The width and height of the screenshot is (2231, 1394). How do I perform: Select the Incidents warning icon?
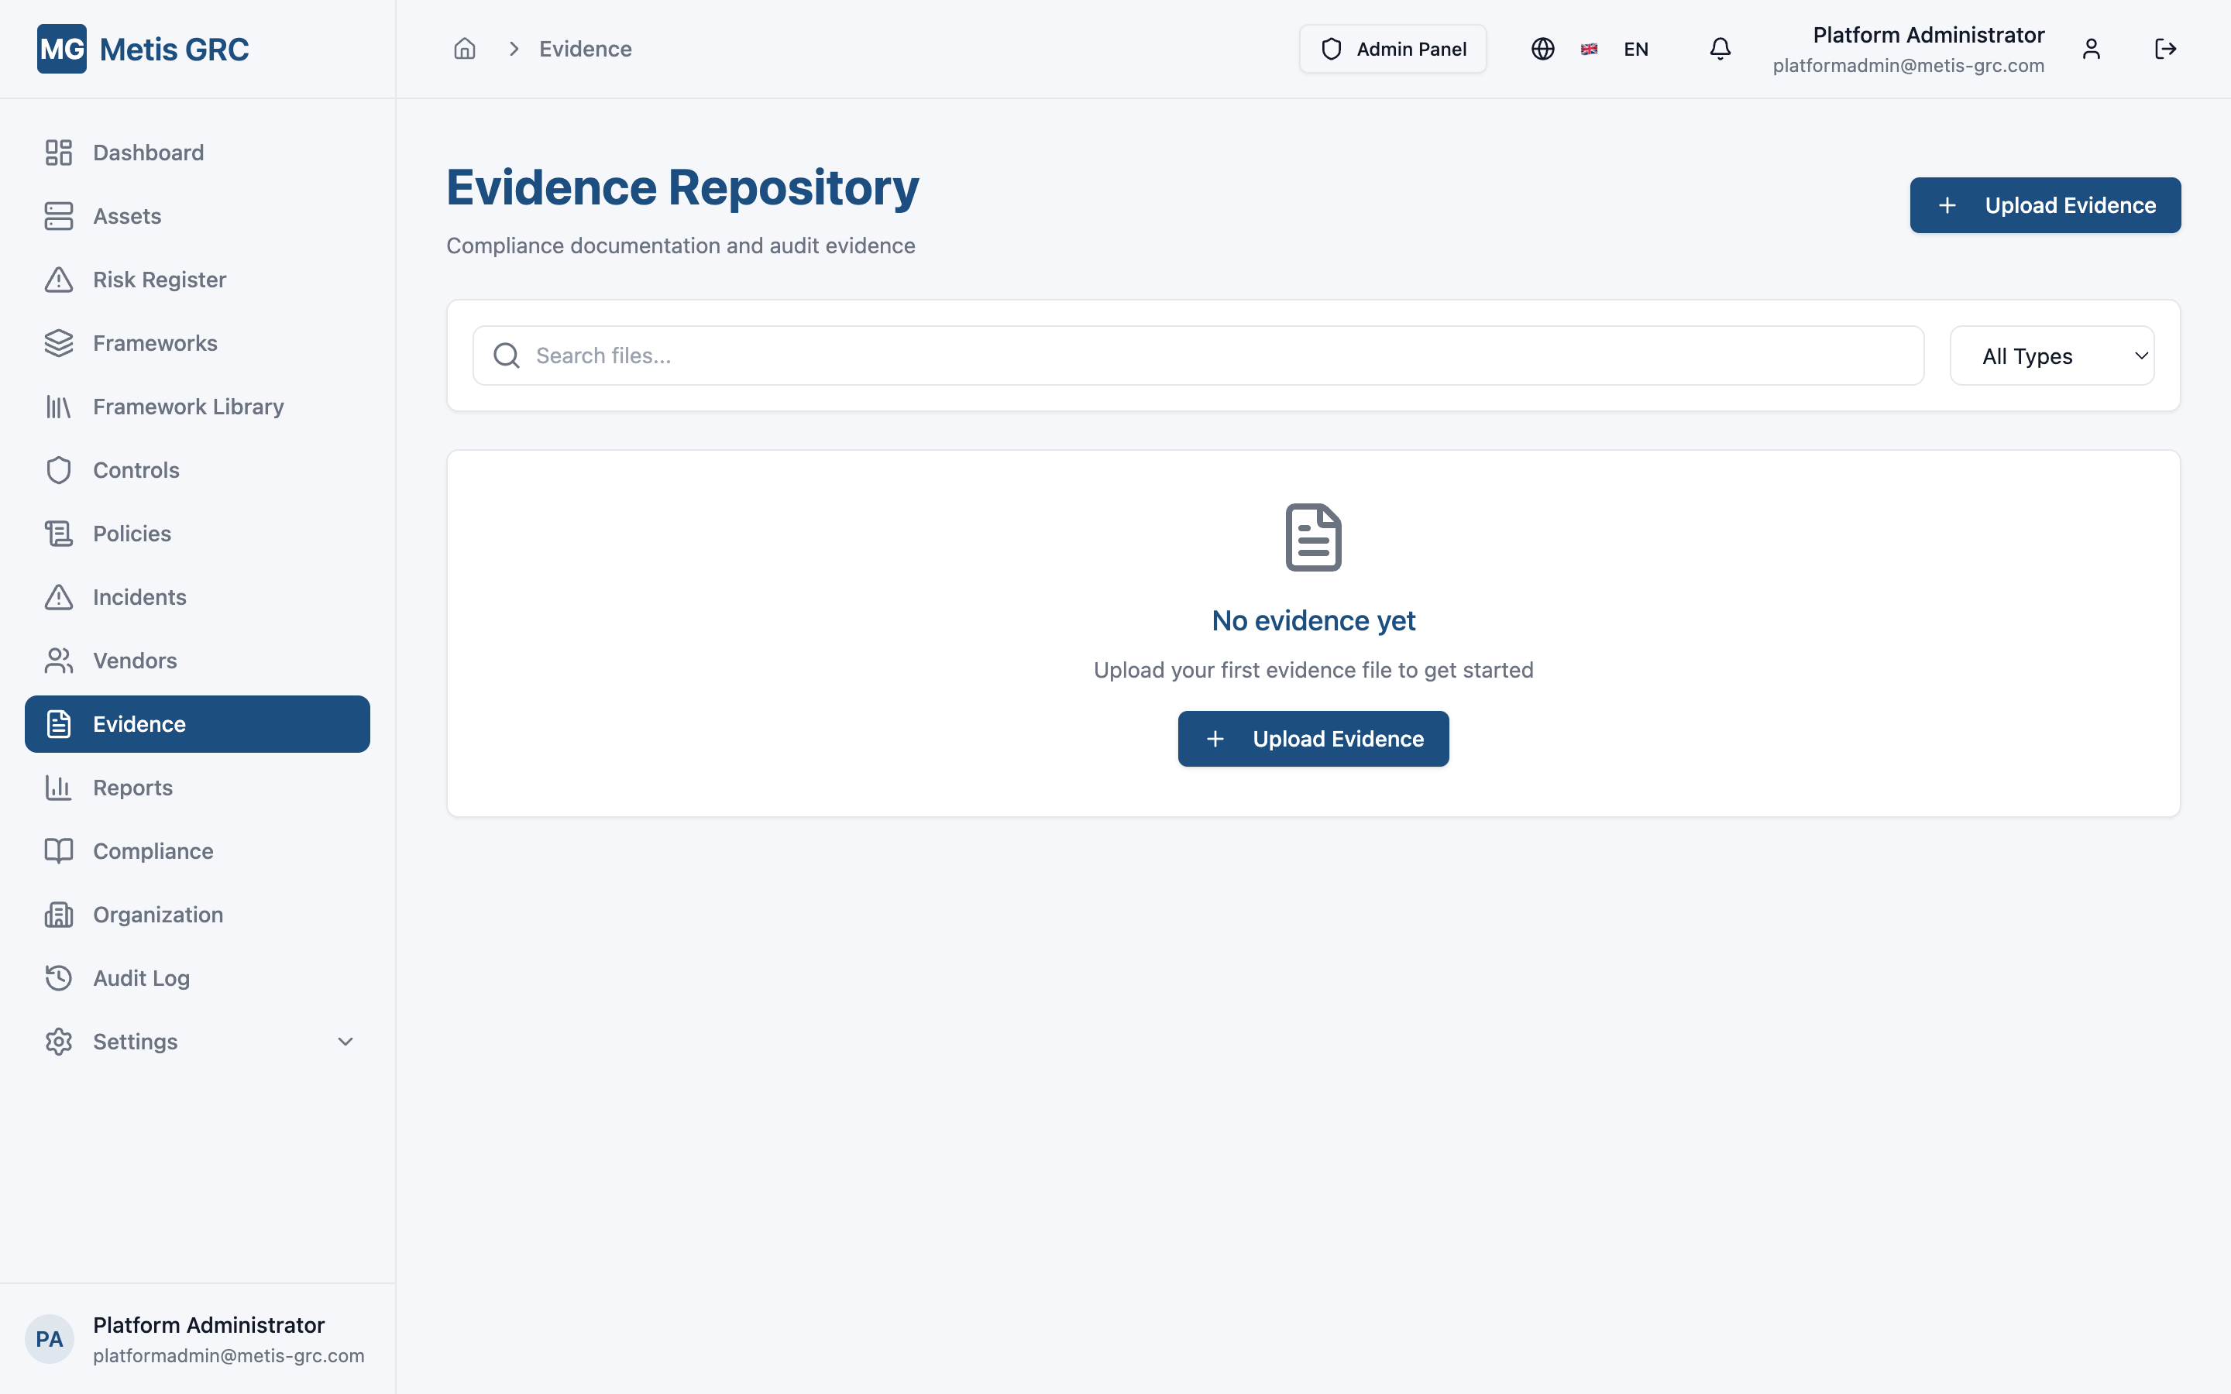click(x=58, y=596)
